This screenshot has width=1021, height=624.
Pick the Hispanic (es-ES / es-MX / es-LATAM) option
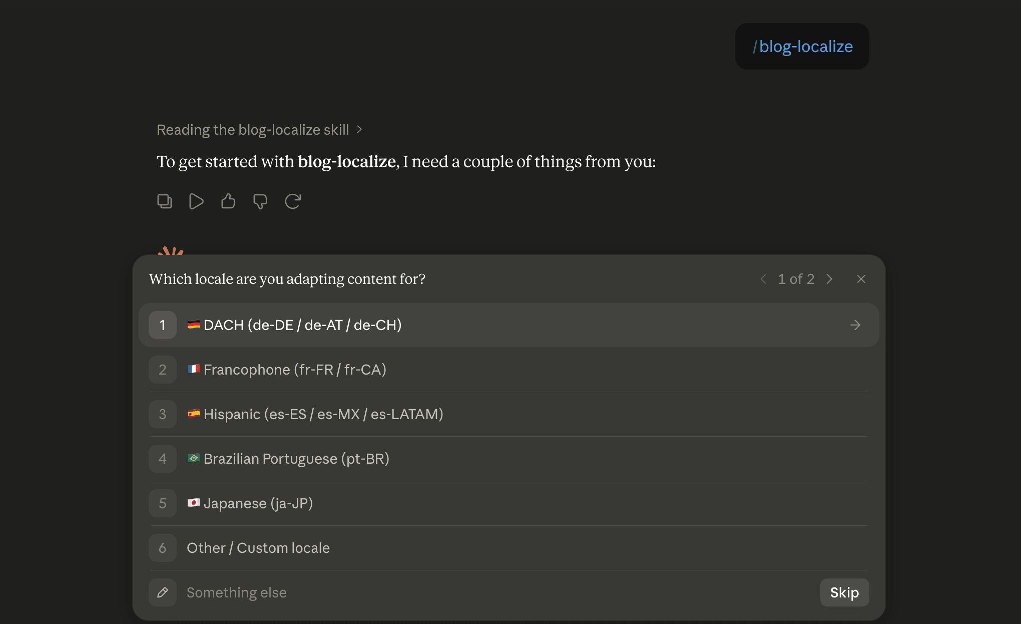[x=508, y=414]
